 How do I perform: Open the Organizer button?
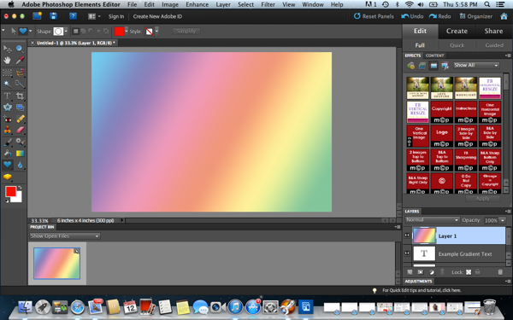point(476,16)
